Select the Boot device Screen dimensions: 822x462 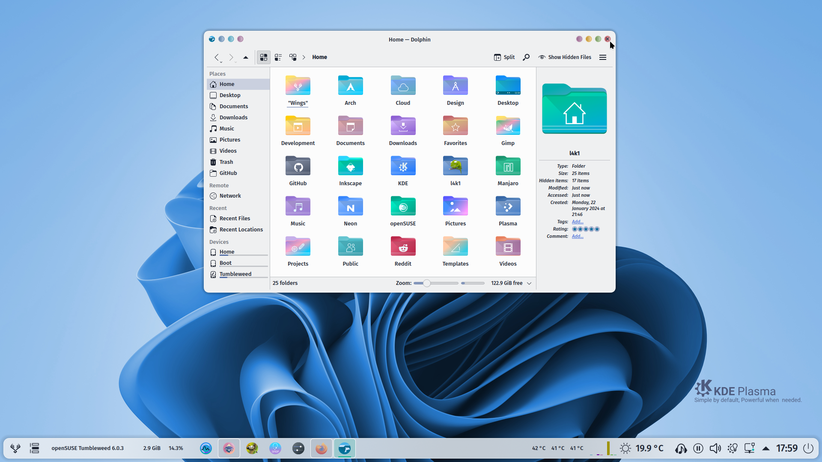click(x=238, y=263)
